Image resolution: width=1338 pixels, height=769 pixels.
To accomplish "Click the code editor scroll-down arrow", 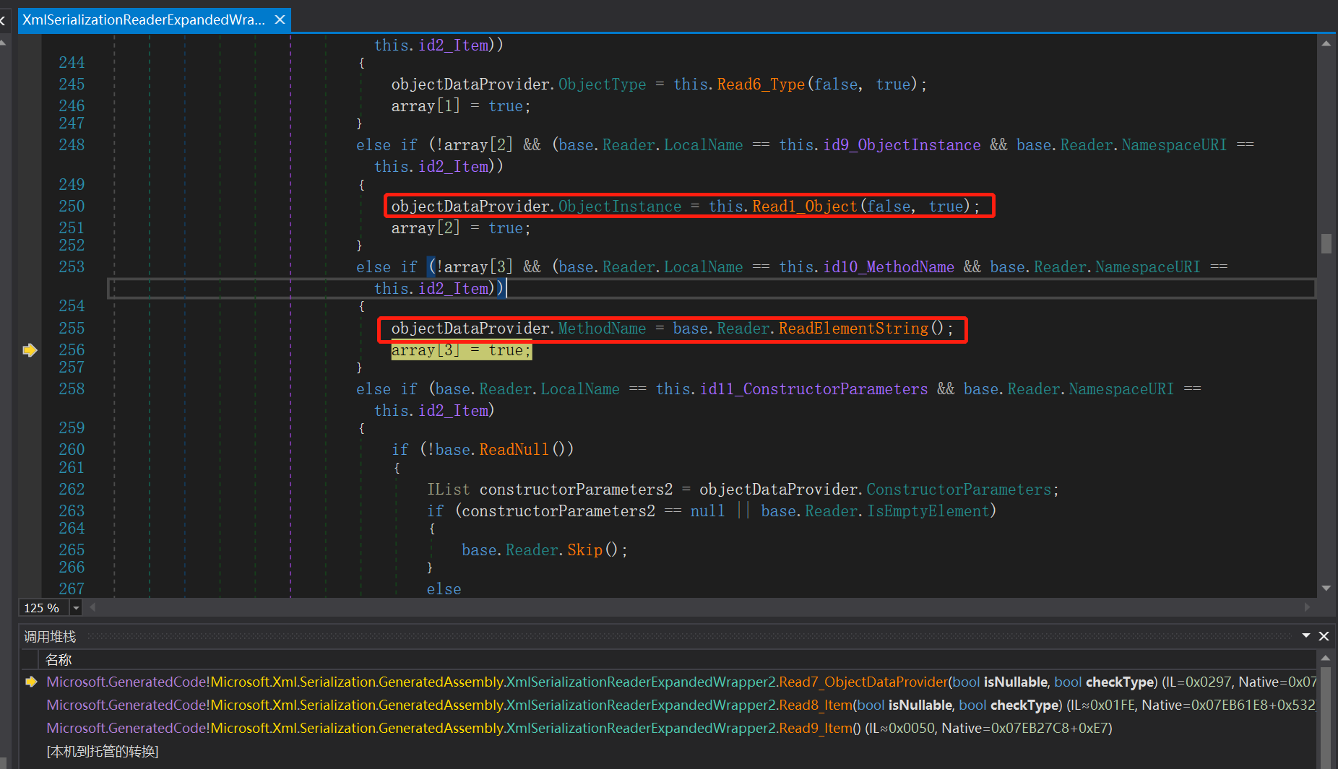I will coord(1326,588).
